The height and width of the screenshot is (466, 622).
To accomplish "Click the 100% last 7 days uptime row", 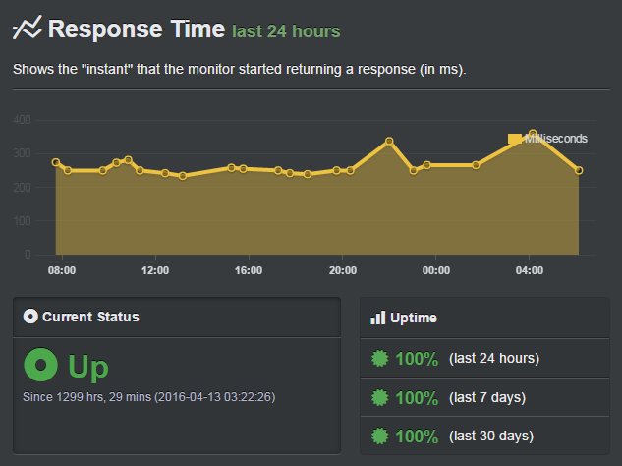I will click(x=484, y=397).
